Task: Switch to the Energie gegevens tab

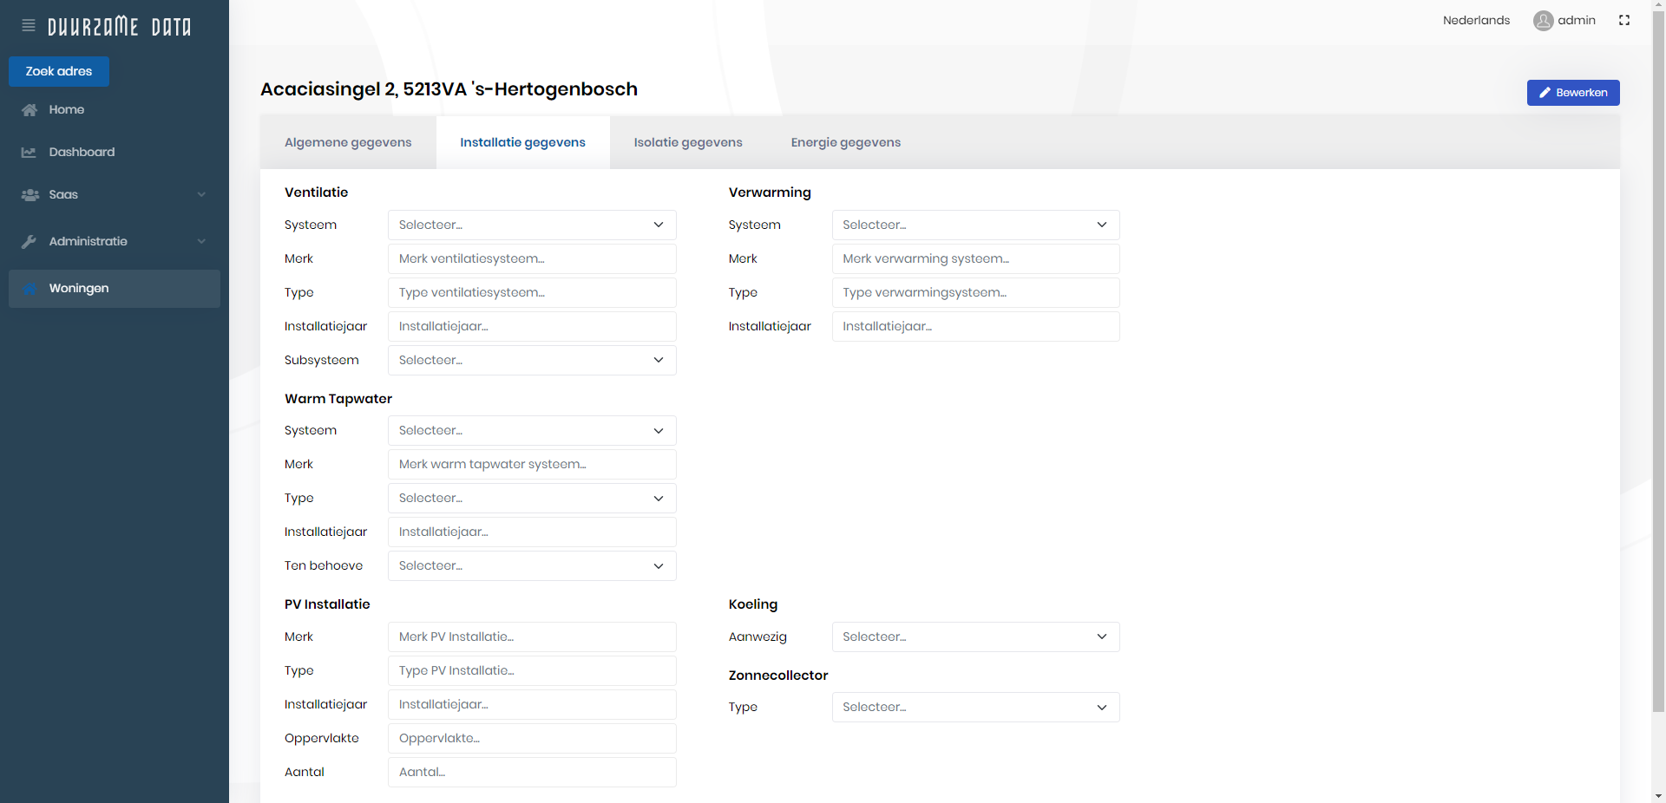Action: (x=845, y=143)
